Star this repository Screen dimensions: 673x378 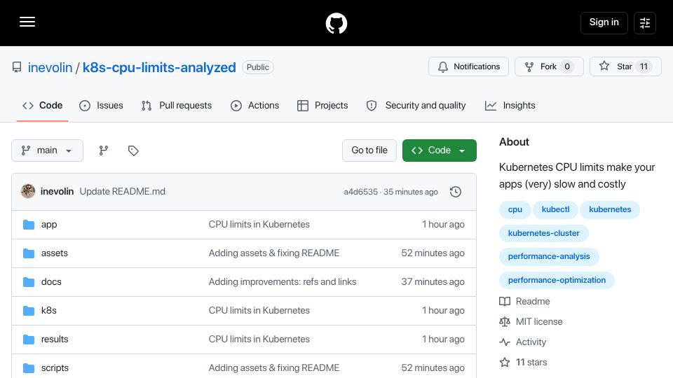coord(625,66)
